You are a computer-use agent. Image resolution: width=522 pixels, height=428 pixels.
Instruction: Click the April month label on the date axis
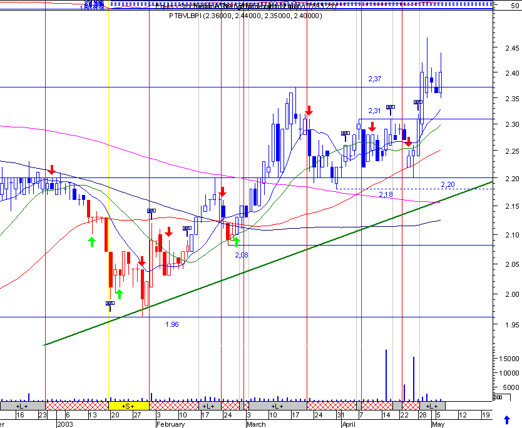(349, 424)
